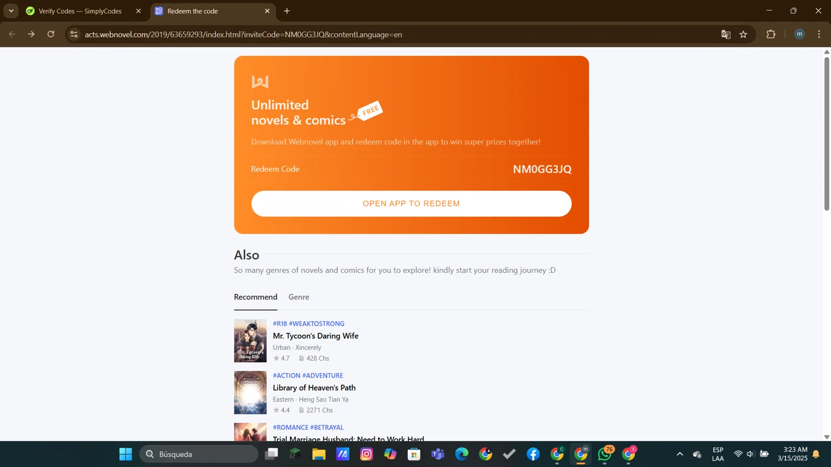Go back to previous page

[12, 34]
